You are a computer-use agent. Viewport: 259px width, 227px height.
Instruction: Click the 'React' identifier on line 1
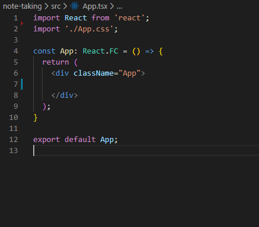coord(76,18)
